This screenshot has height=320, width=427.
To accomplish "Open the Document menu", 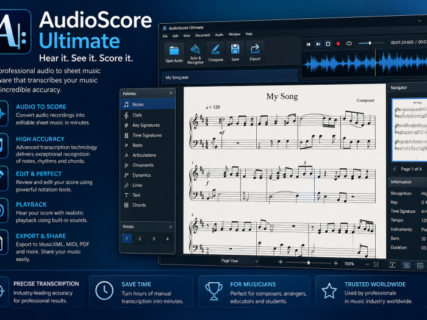I will point(203,35).
